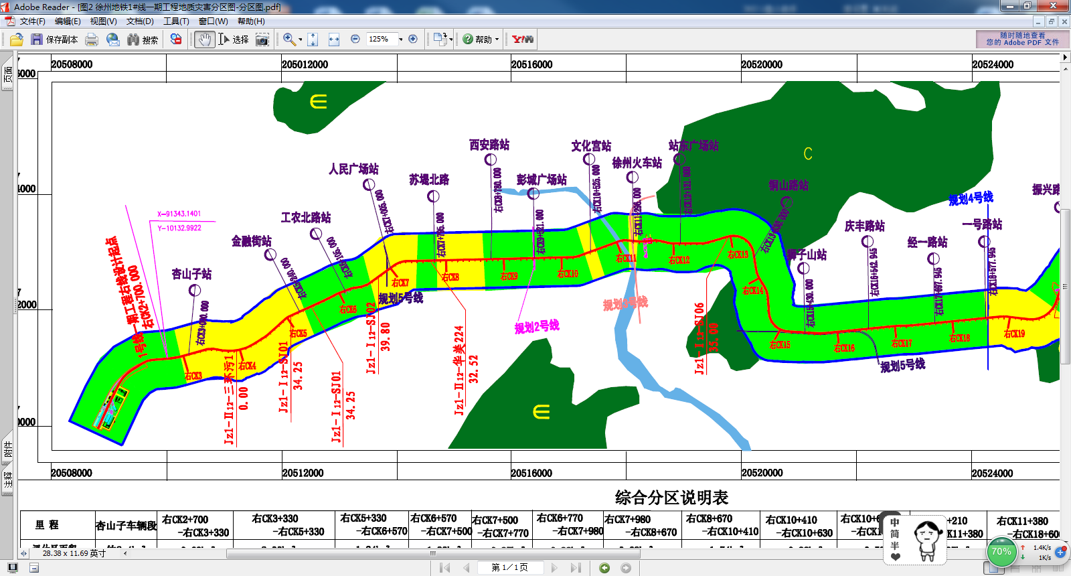Click the Open file folder icon
Image resolution: width=1071 pixels, height=576 pixels.
[16, 40]
